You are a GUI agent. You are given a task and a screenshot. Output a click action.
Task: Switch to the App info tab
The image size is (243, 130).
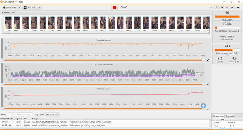(229, 116)
